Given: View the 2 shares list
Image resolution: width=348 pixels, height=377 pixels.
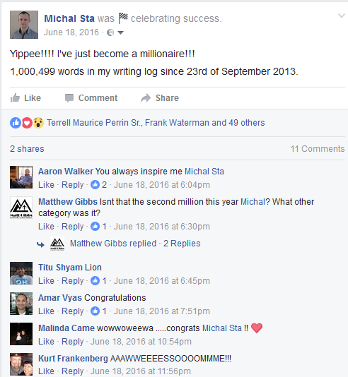Looking at the screenshot, I should click(27, 149).
